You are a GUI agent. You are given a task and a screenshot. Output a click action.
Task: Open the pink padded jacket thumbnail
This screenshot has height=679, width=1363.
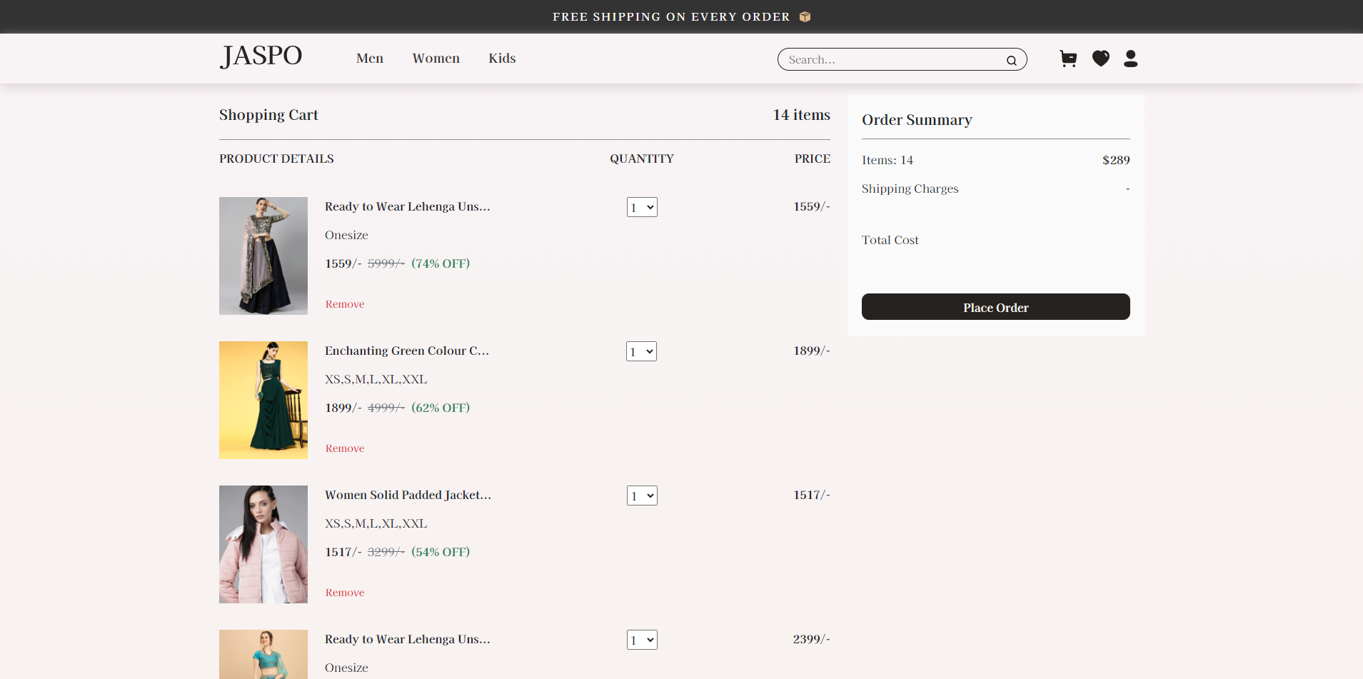pyautogui.click(x=263, y=544)
